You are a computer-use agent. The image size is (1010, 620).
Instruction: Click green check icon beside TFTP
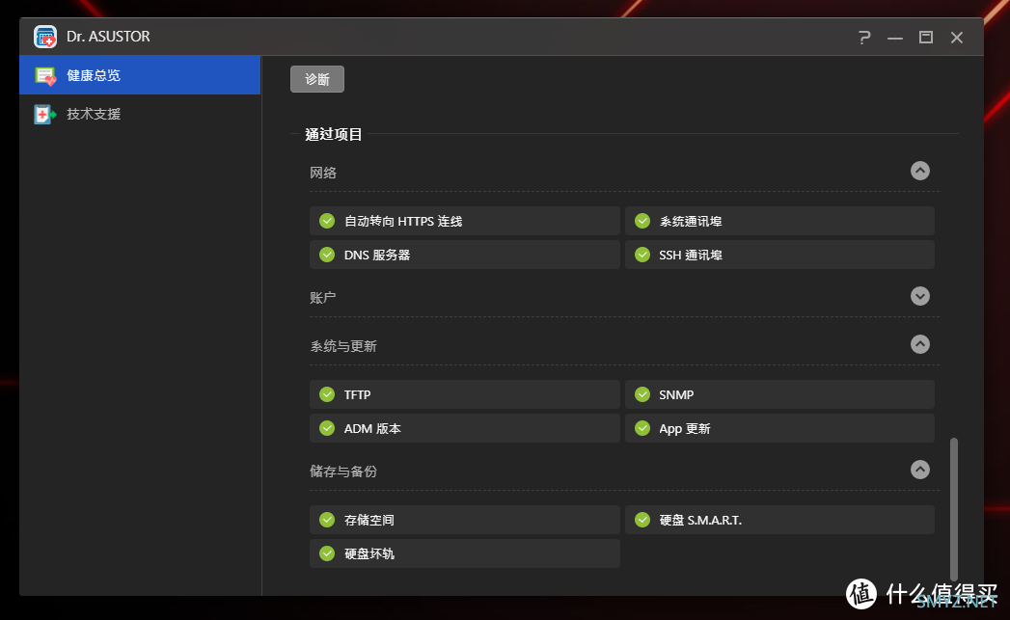point(327,394)
